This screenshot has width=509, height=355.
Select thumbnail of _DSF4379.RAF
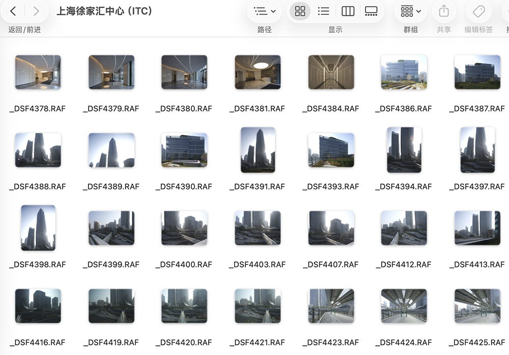(111, 72)
